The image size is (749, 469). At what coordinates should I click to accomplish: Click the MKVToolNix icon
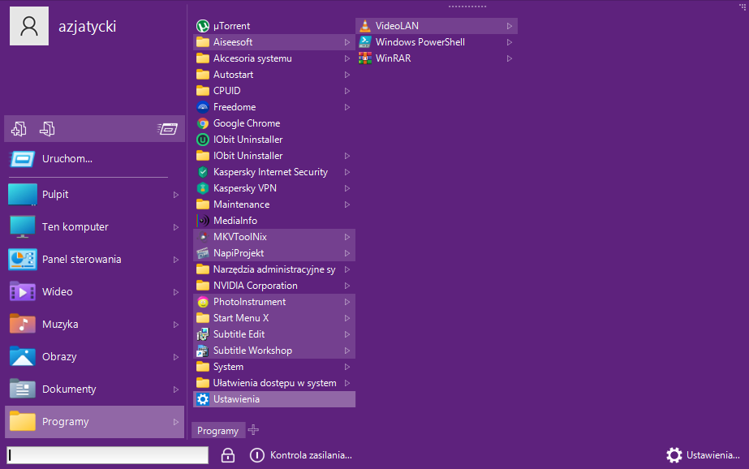(x=203, y=237)
